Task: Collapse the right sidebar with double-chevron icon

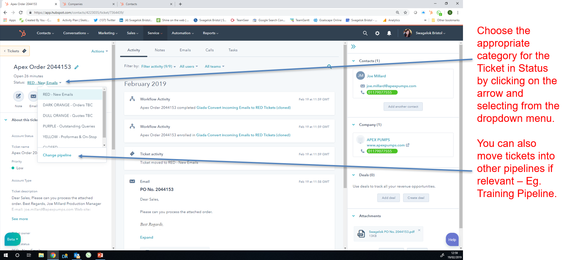Action: pos(354,47)
